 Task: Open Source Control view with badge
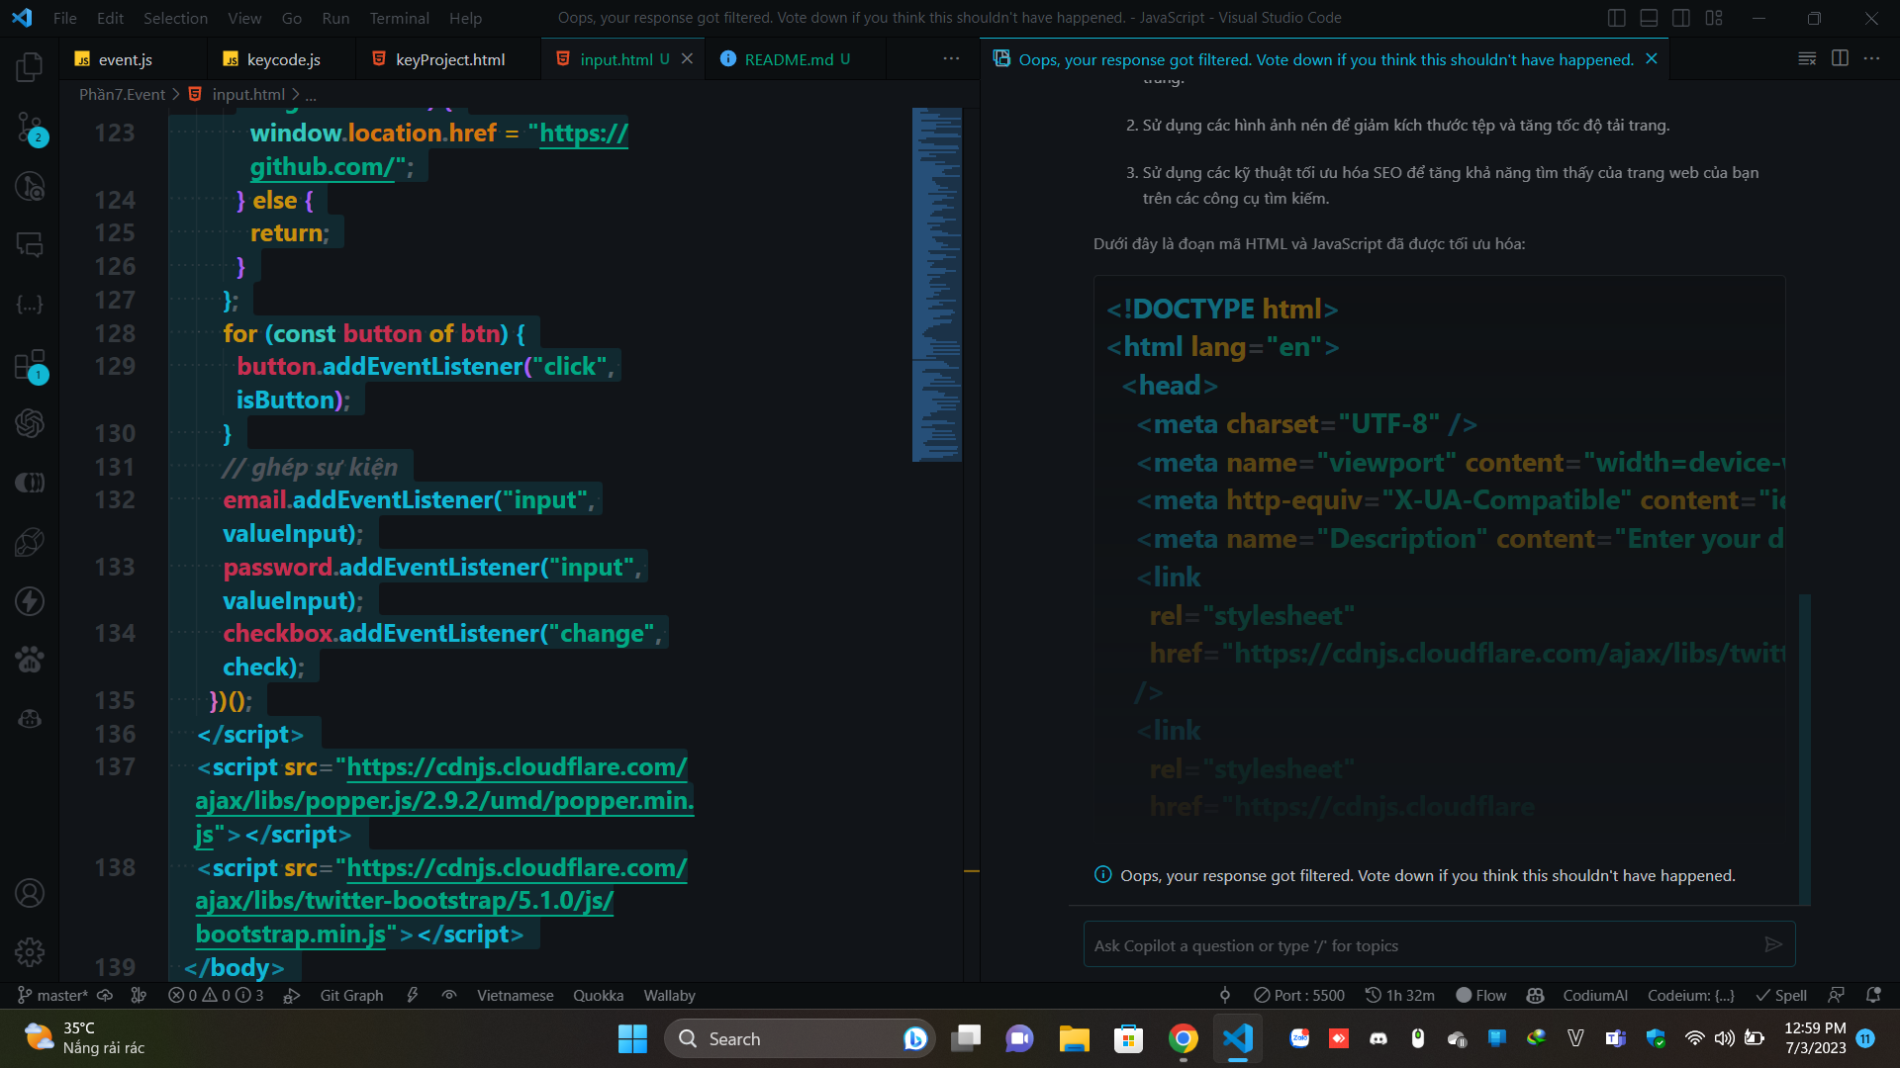coord(30,128)
